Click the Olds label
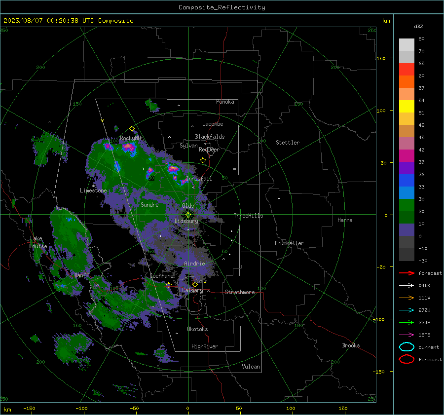444x415 pixels. (x=188, y=206)
